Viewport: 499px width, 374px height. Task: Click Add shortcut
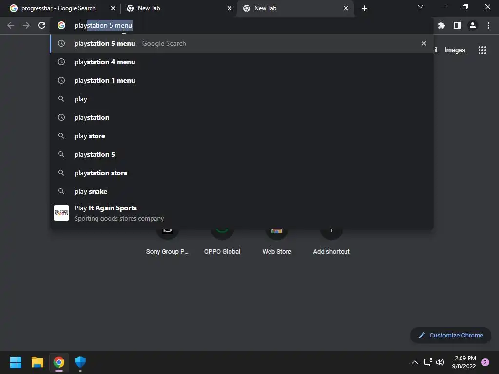tap(331, 243)
